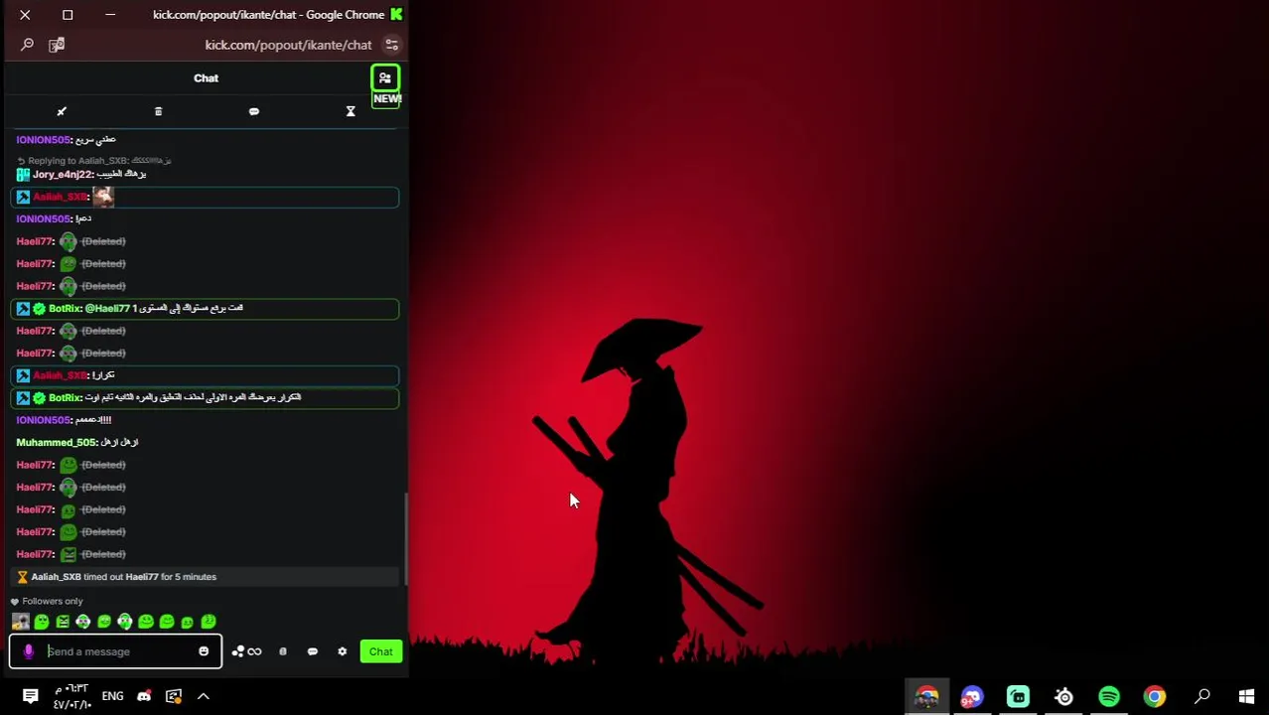Click the Replying to Aaliah_SXB reference line
The image size is (1269, 715).
(94, 160)
